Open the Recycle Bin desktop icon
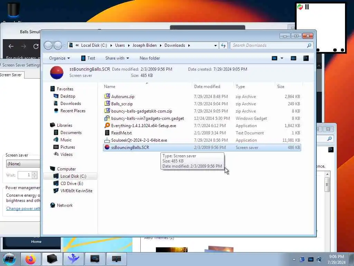 13,10
